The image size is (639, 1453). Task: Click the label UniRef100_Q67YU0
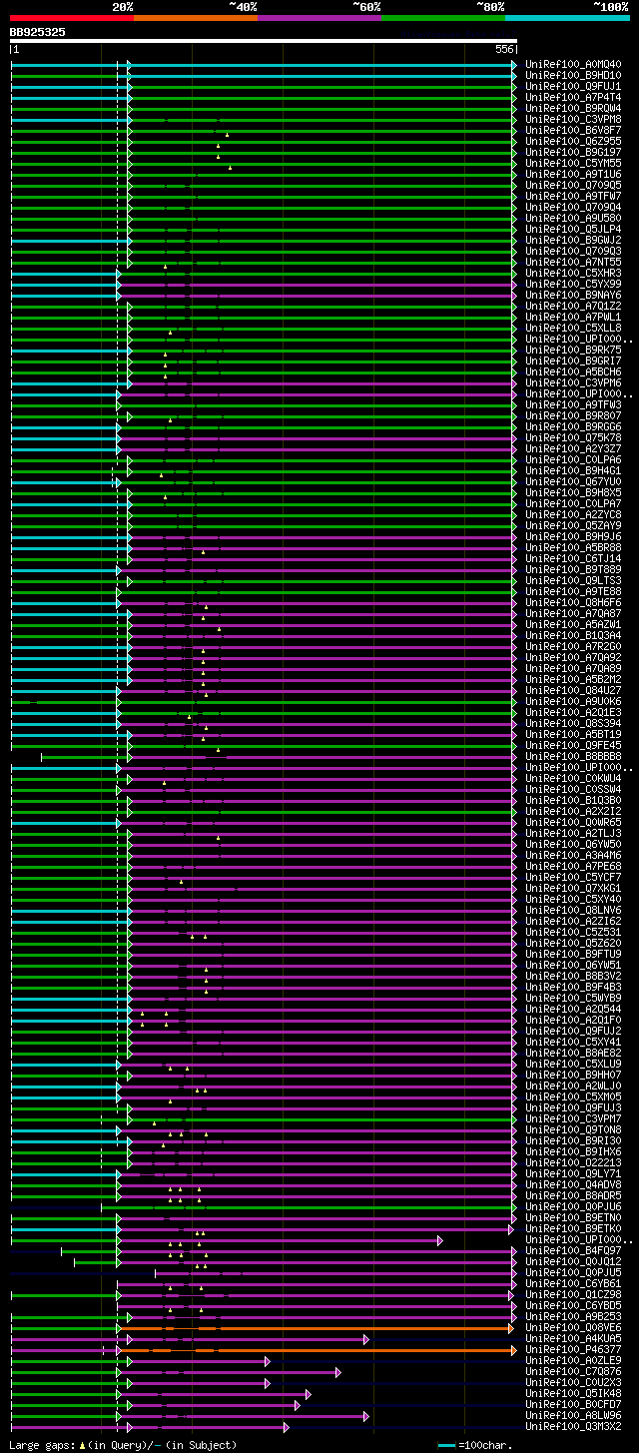point(573,481)
